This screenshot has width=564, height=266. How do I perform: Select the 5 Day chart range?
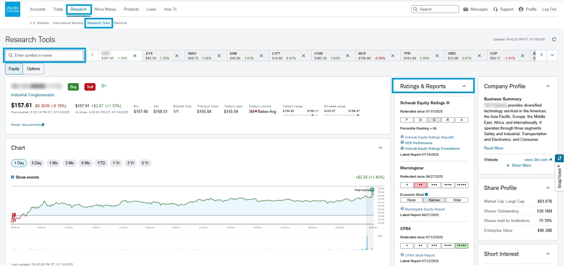pyautogui.click(x=36, y=163)
